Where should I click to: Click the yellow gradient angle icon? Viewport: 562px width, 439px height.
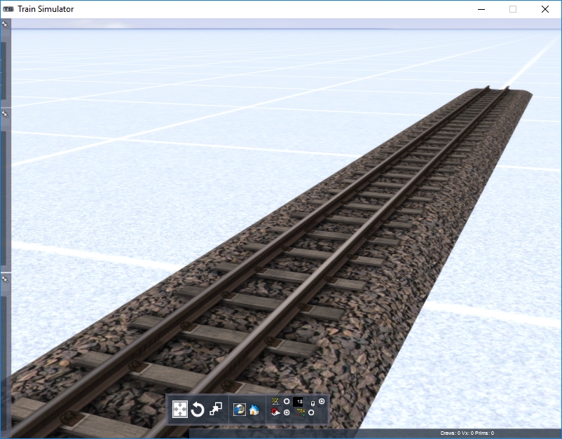(275, 401)
